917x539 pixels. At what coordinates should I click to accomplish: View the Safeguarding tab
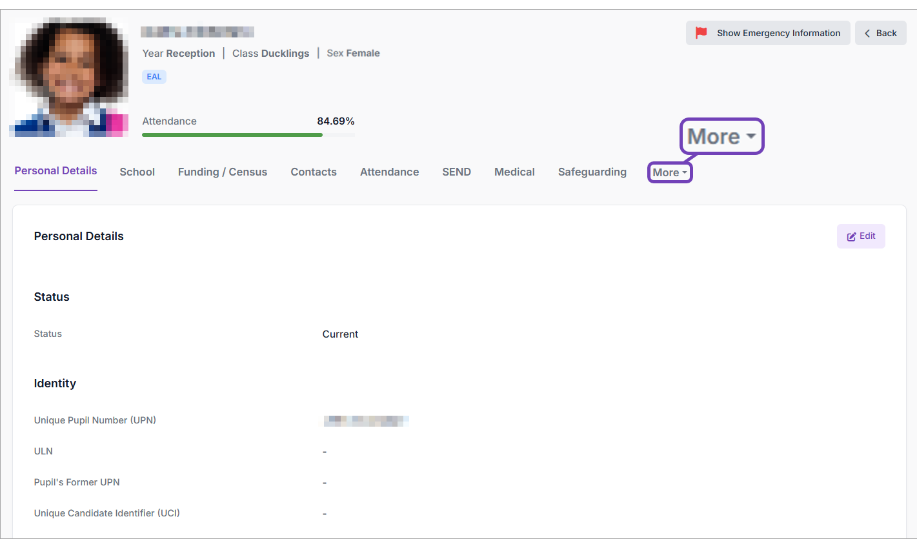tap(592, 172)
